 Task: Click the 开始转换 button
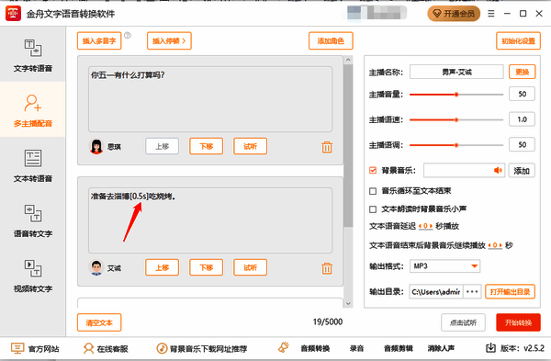click(518, 322)
